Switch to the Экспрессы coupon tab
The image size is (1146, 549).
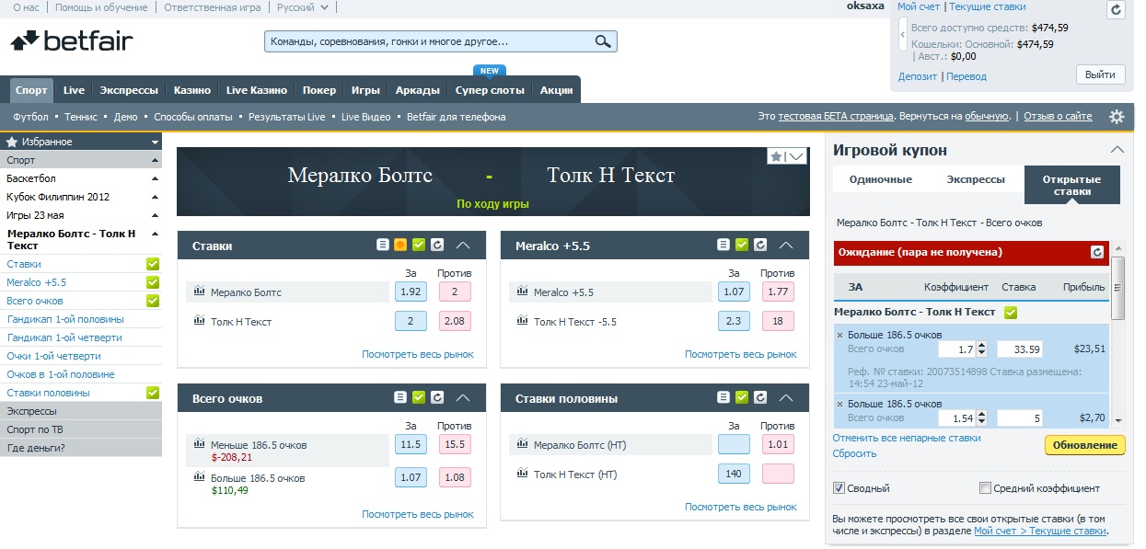(x=976, y=180)
